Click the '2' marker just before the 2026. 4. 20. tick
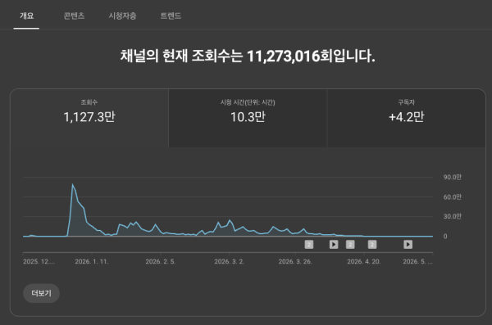492x325 pixels. [x=350, y=245]
